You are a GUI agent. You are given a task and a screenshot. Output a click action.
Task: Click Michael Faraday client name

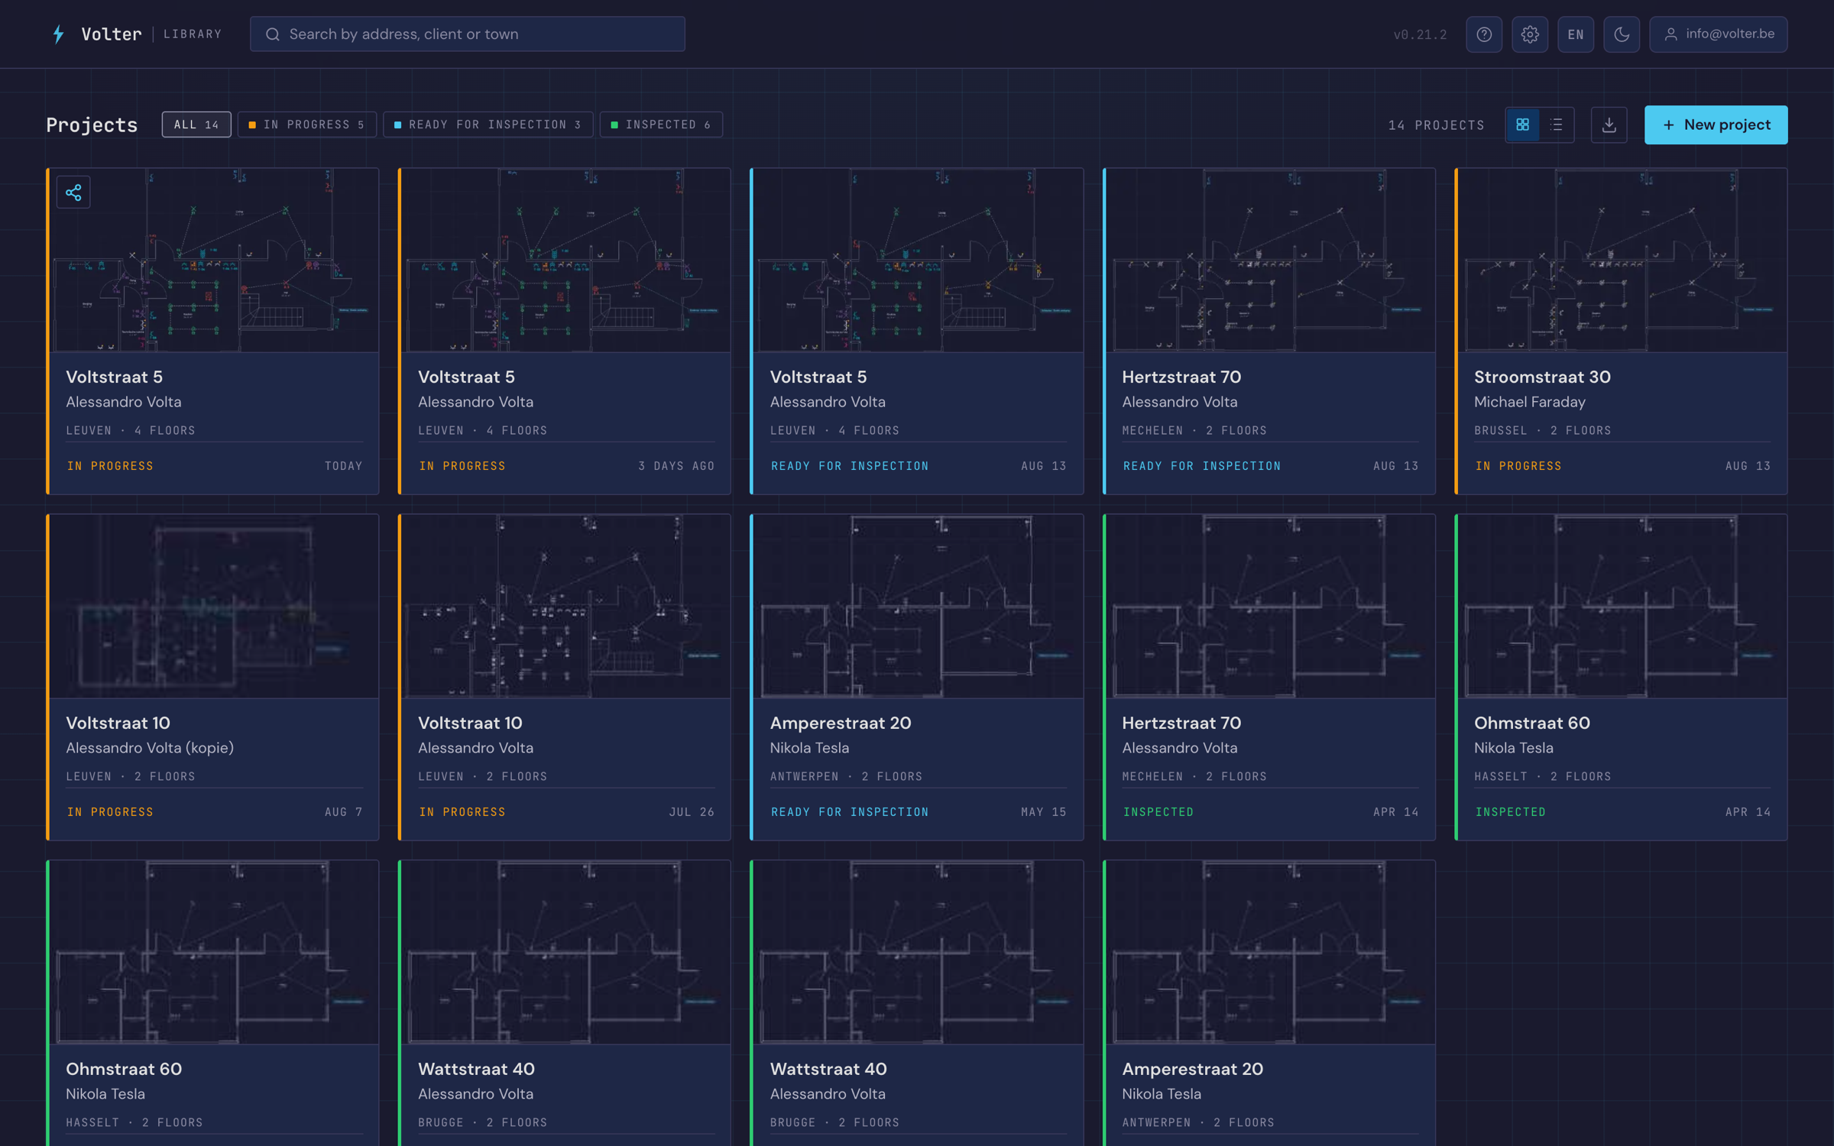pos(1530,402)
